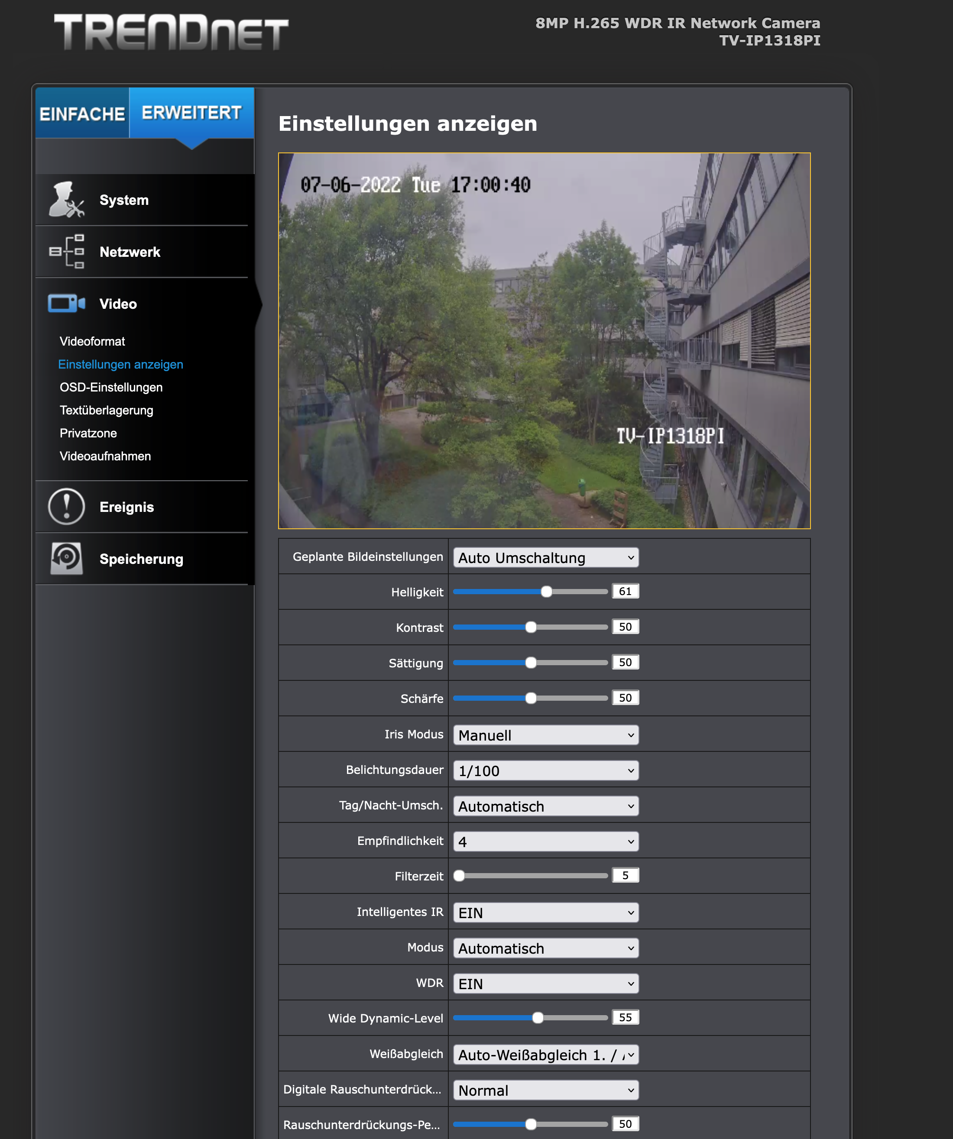Click the Netzwerk network tree icon
Image resolution: width=953 pixels, height=1139 pixels.
pos(66,252)
